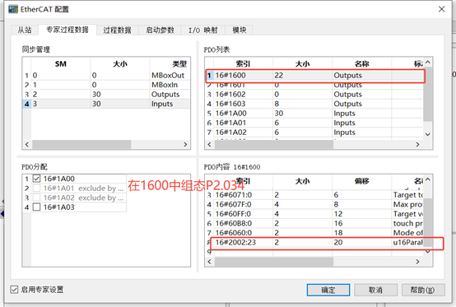Screen dimensions: 456x307
Task: Switch to the 从站 tab
Action: 25,30
